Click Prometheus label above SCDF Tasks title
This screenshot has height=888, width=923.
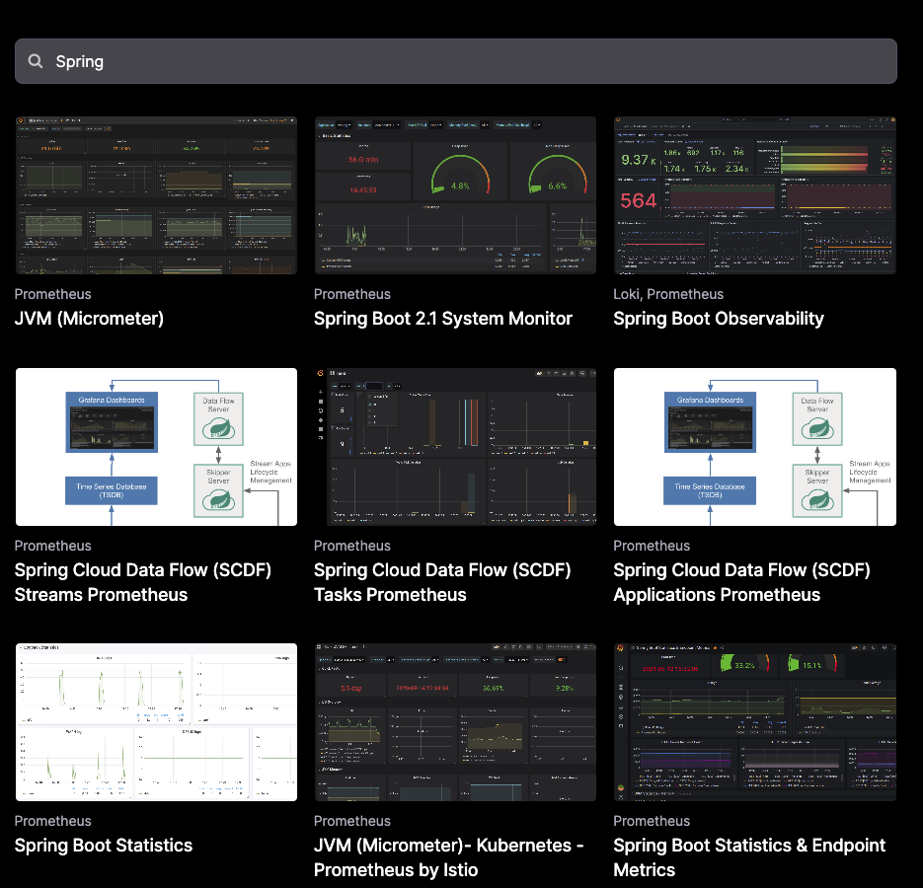click(352, 546)
